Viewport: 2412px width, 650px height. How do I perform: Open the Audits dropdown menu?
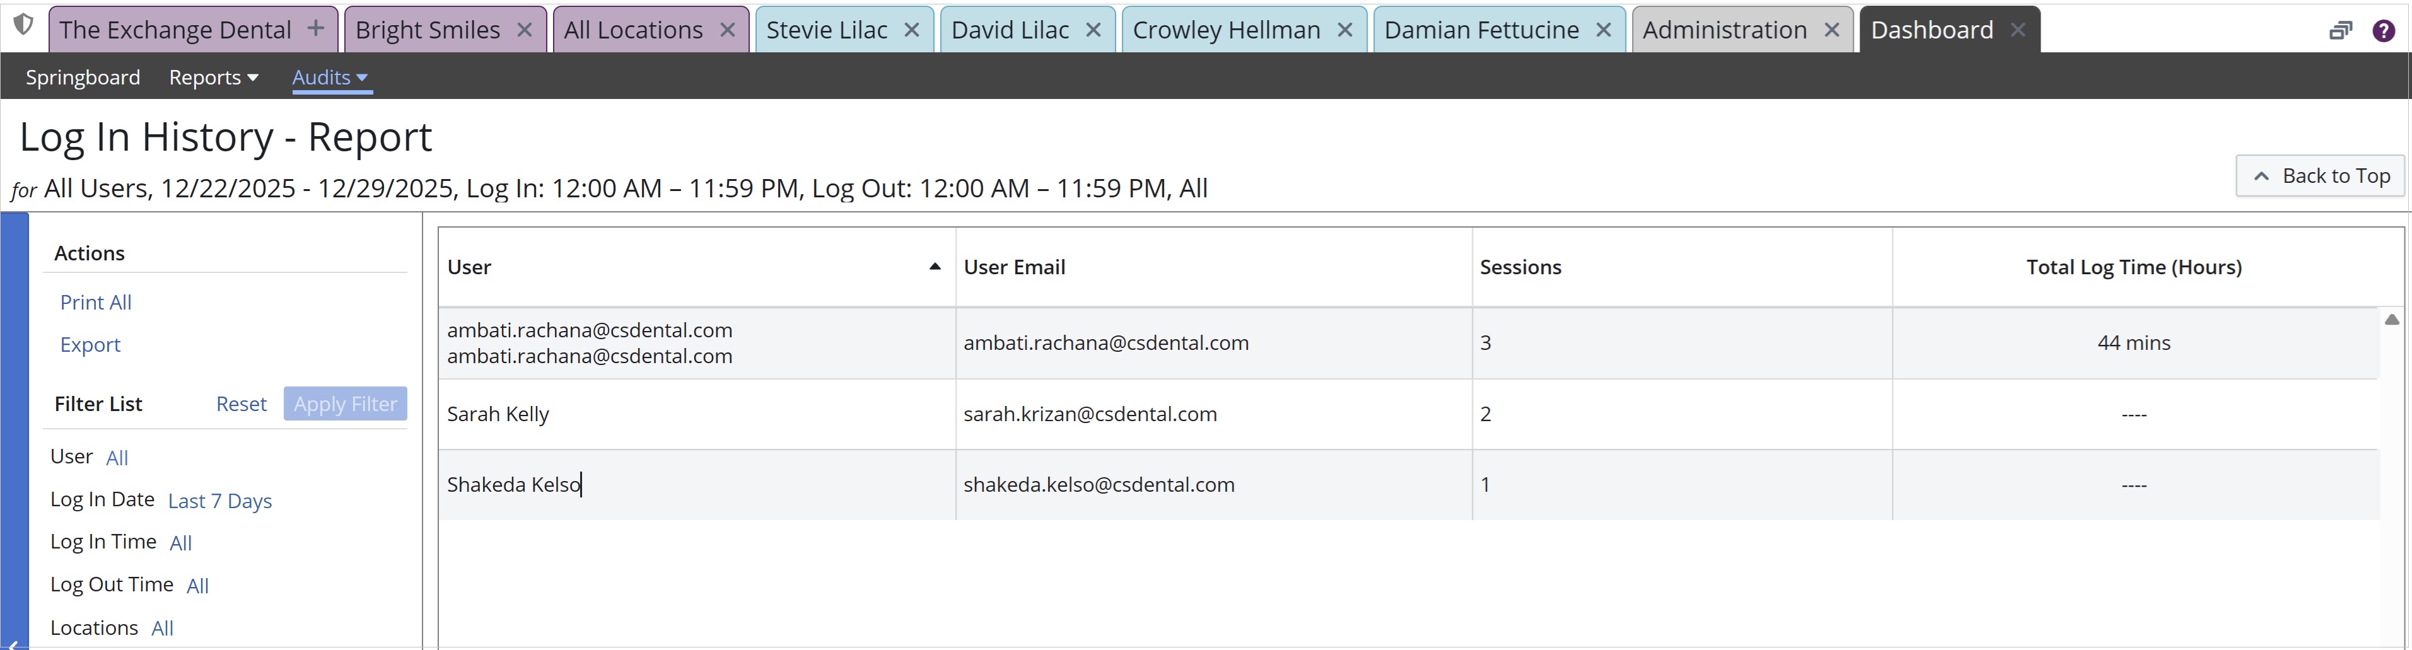[330, 78]
